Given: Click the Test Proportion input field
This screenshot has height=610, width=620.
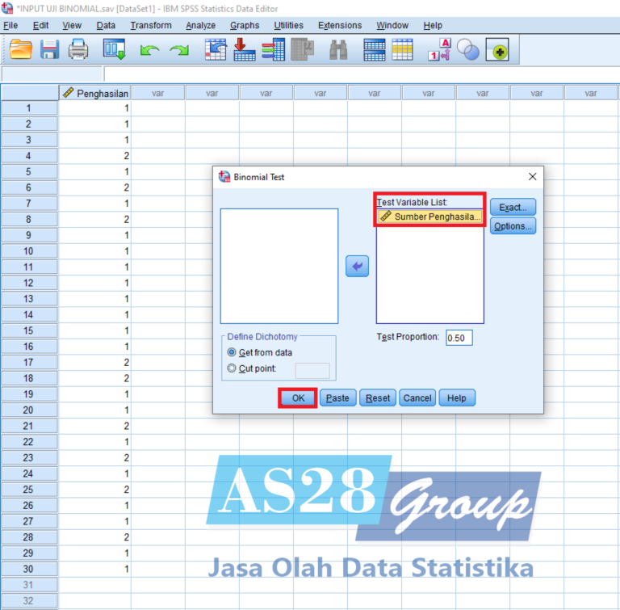Looking at the screenshot, I should 458,338.
